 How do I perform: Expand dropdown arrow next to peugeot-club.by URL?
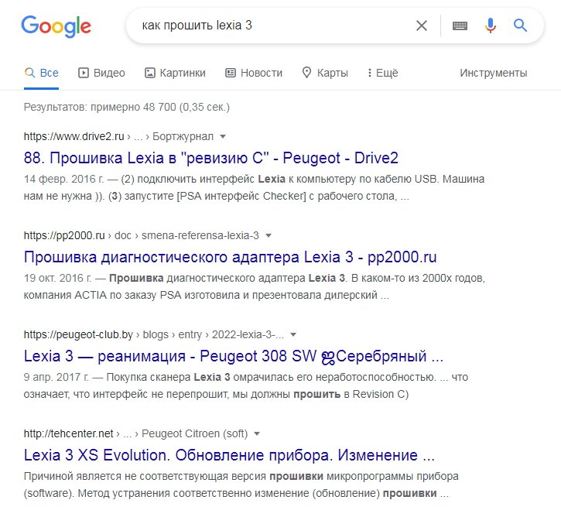click(x=293, y=334)
